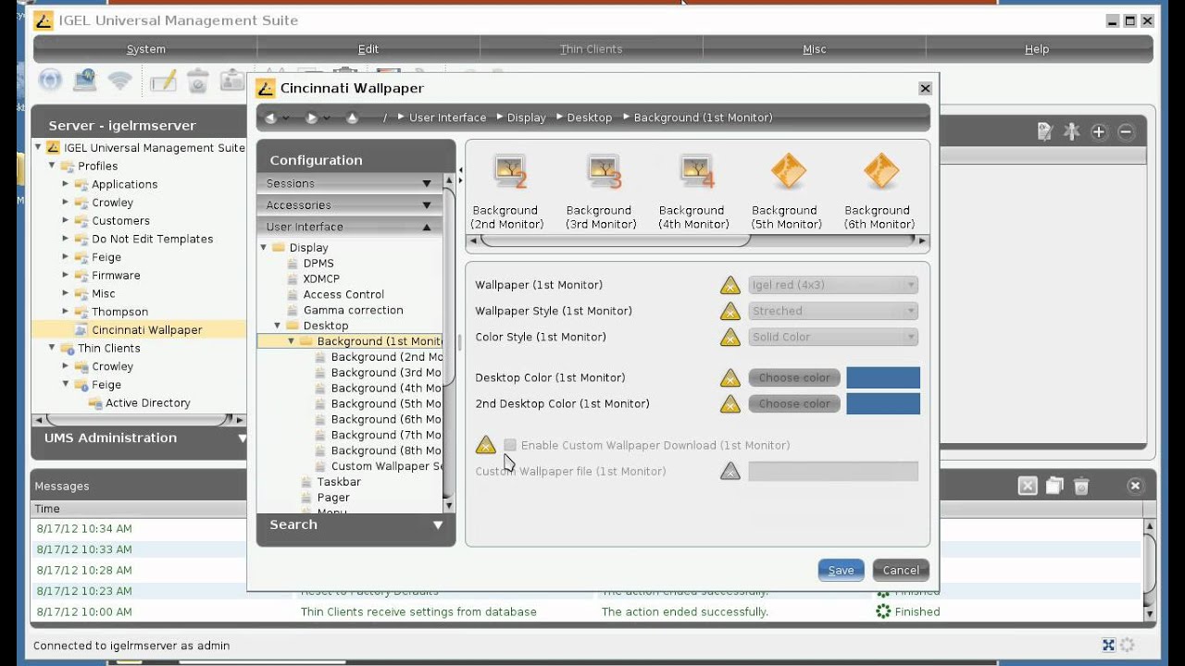Screen dimensions: 1185x666
Task: Click the spinner icon in status bar
Action: [1128, 646]
